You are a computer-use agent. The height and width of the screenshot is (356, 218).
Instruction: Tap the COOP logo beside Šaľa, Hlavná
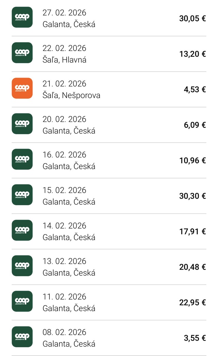pyautogui.click(x=22, y=53)
